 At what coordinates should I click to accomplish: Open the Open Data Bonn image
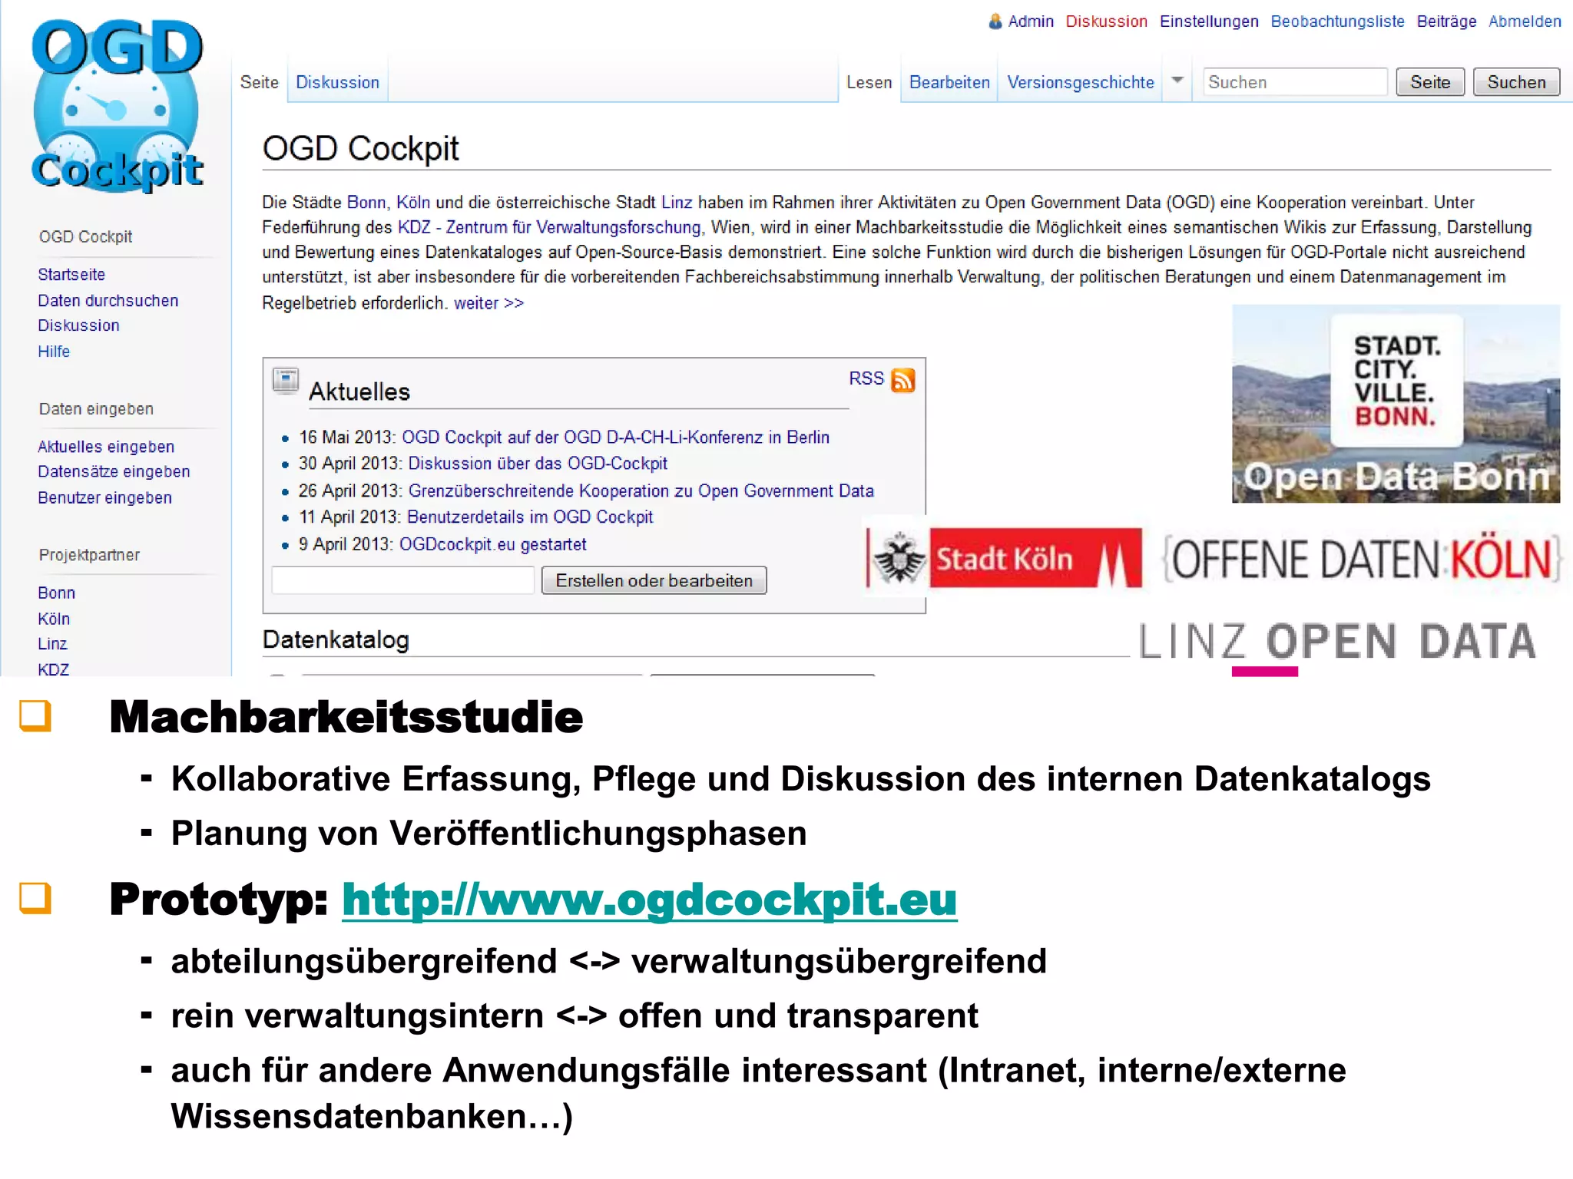coord(1396,404)
